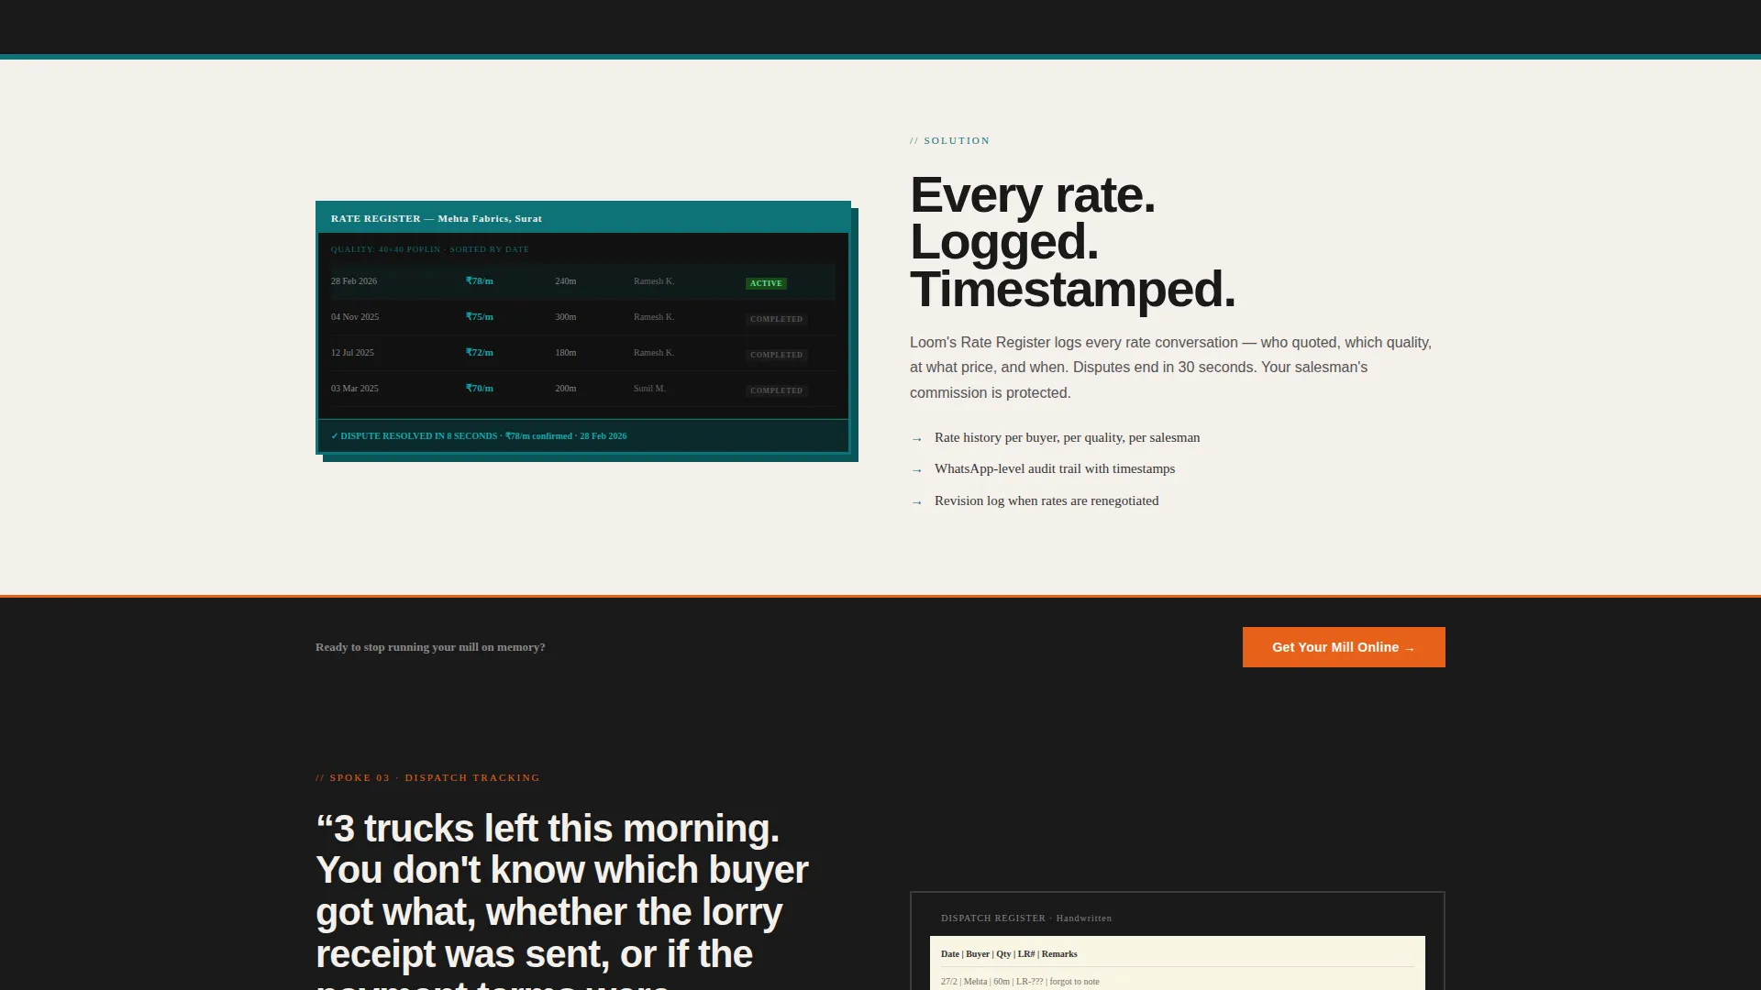Click the ₹75/m rate value
Screen dimensions: 1761x990
point(479,317)
